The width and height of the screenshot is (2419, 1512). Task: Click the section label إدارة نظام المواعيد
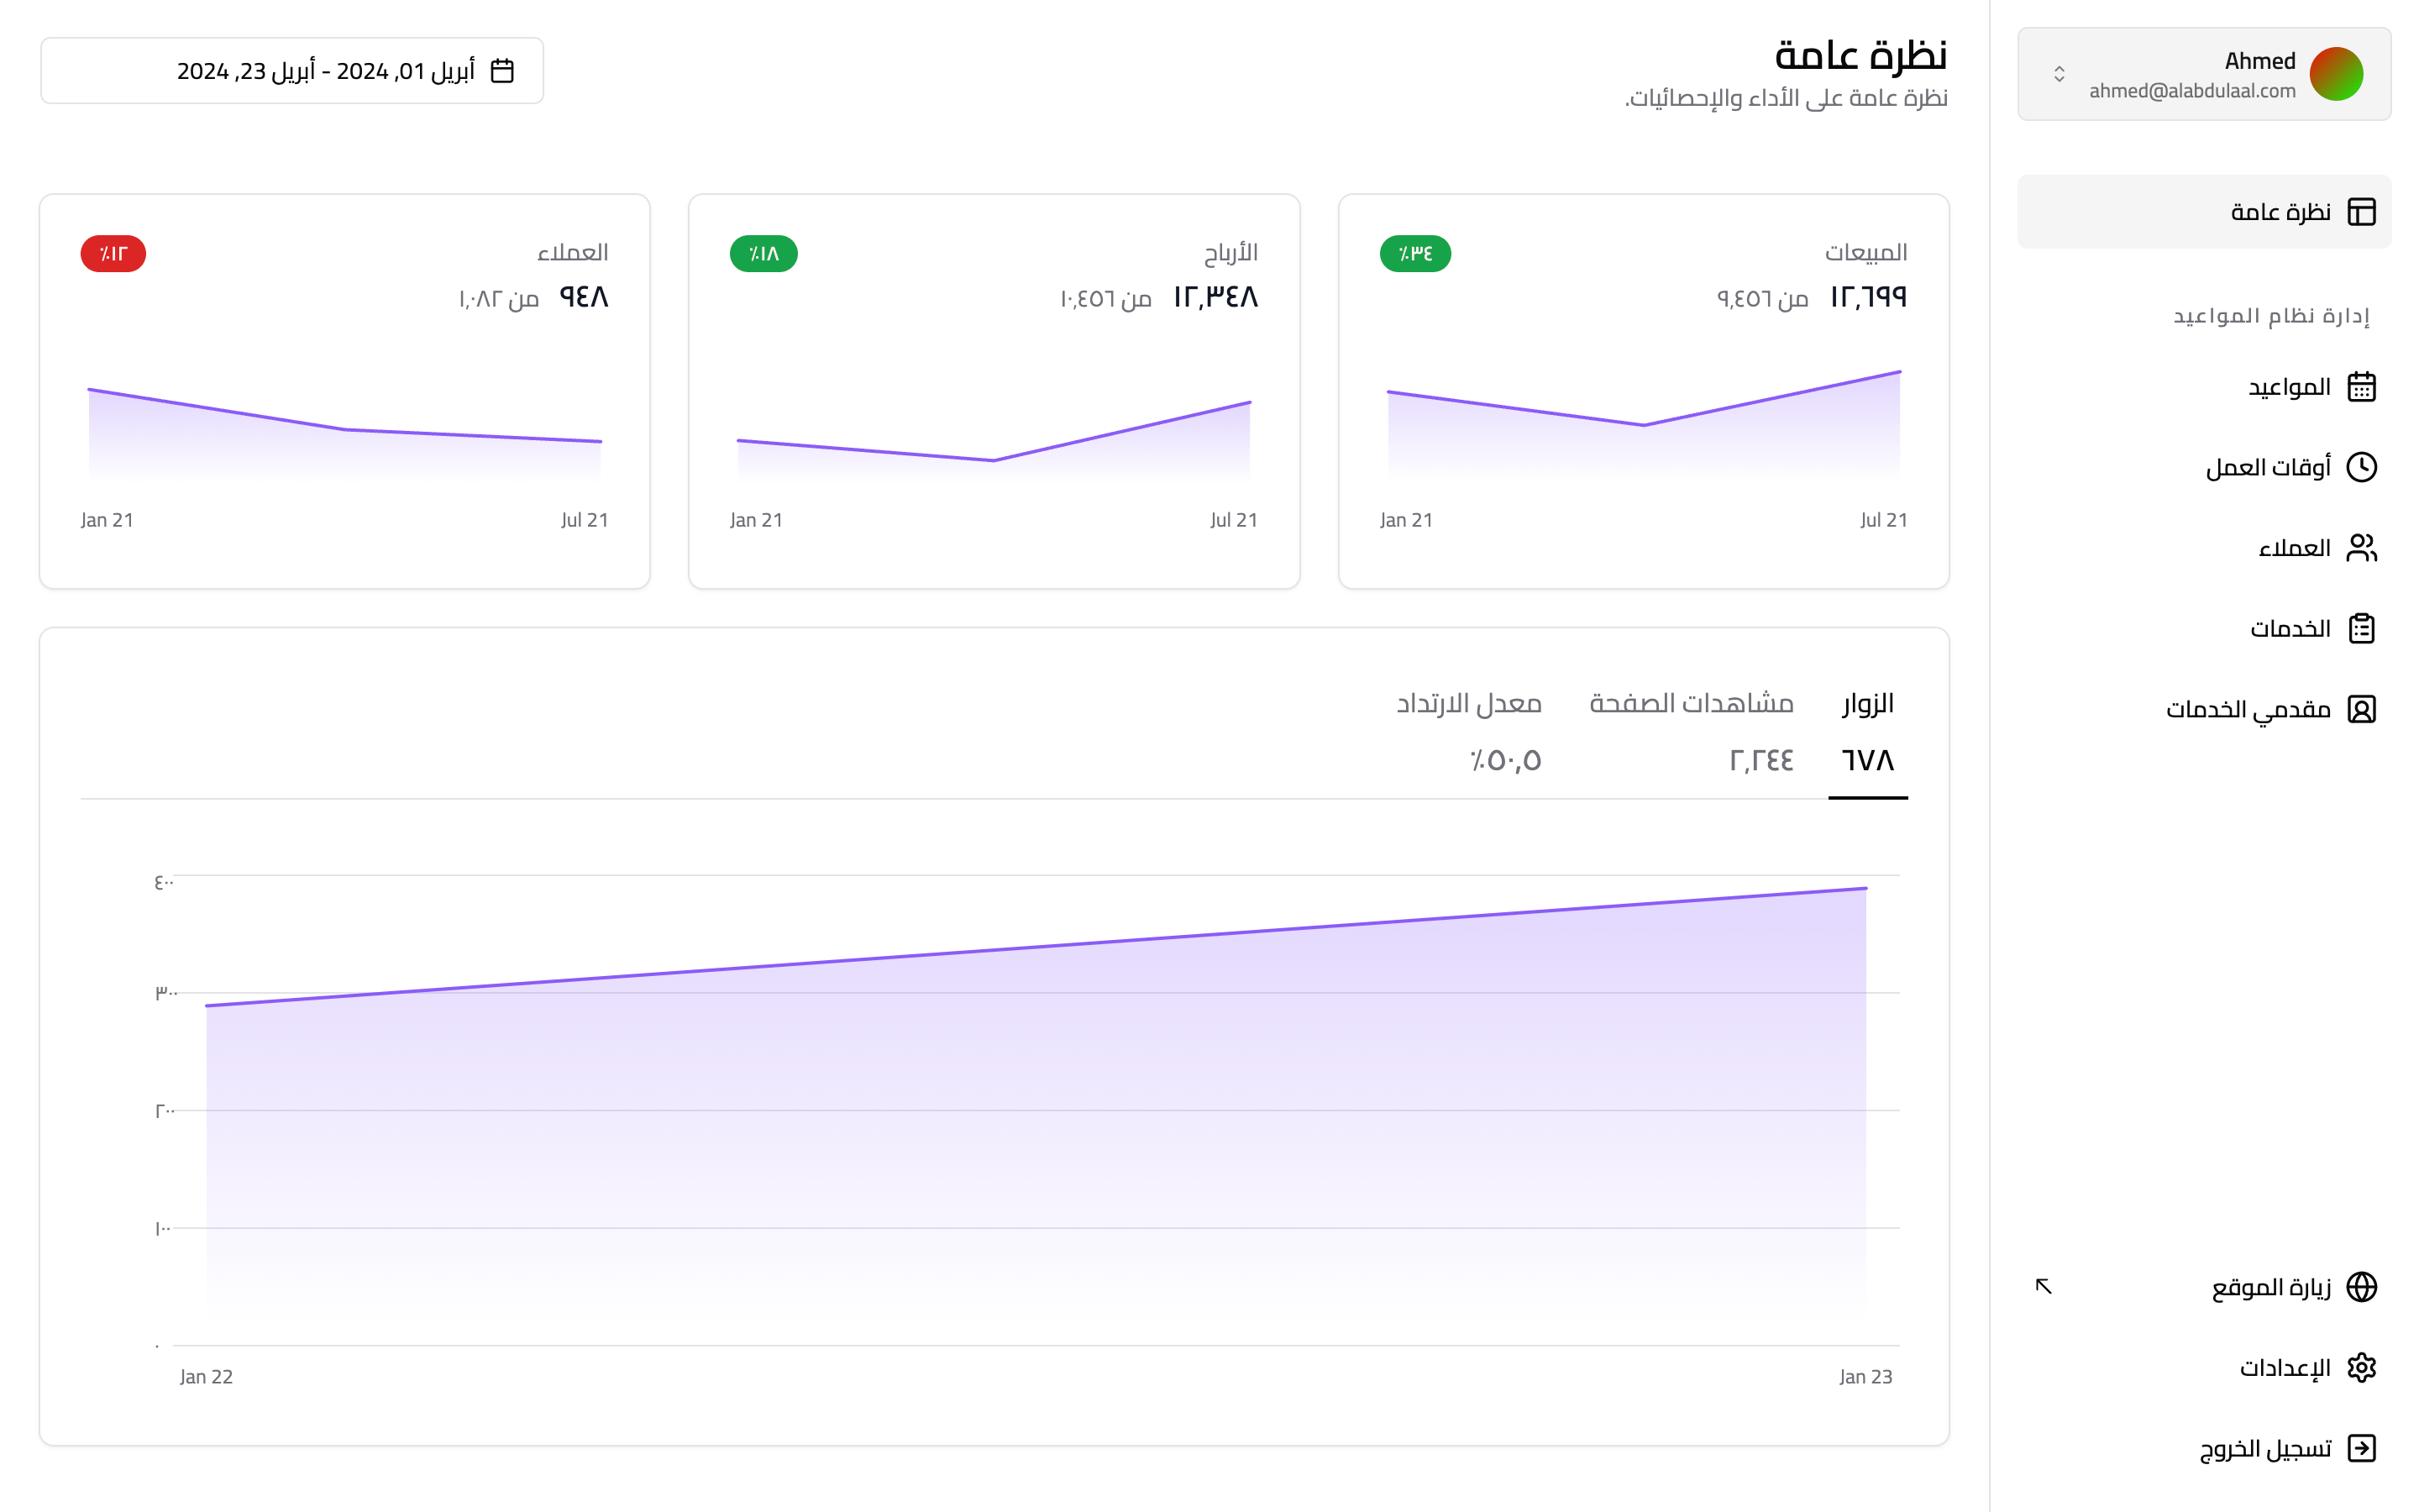pyautogui.click(x=2271, y=316)
